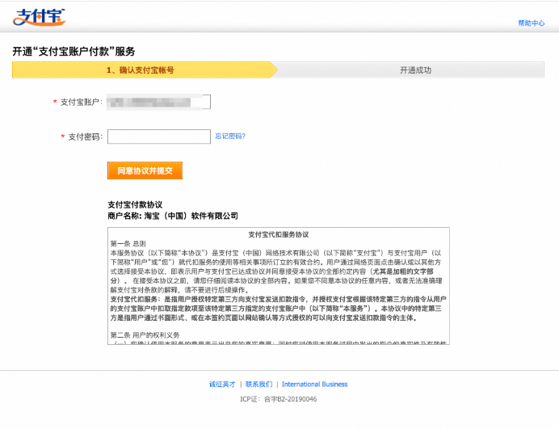The height and width of the screenshot is (429, 559).
Task: Click the page heading 开通"支付宝账户付款"服务
Action: click(x=74, y=52)
